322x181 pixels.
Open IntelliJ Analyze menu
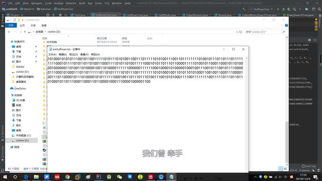58,3
